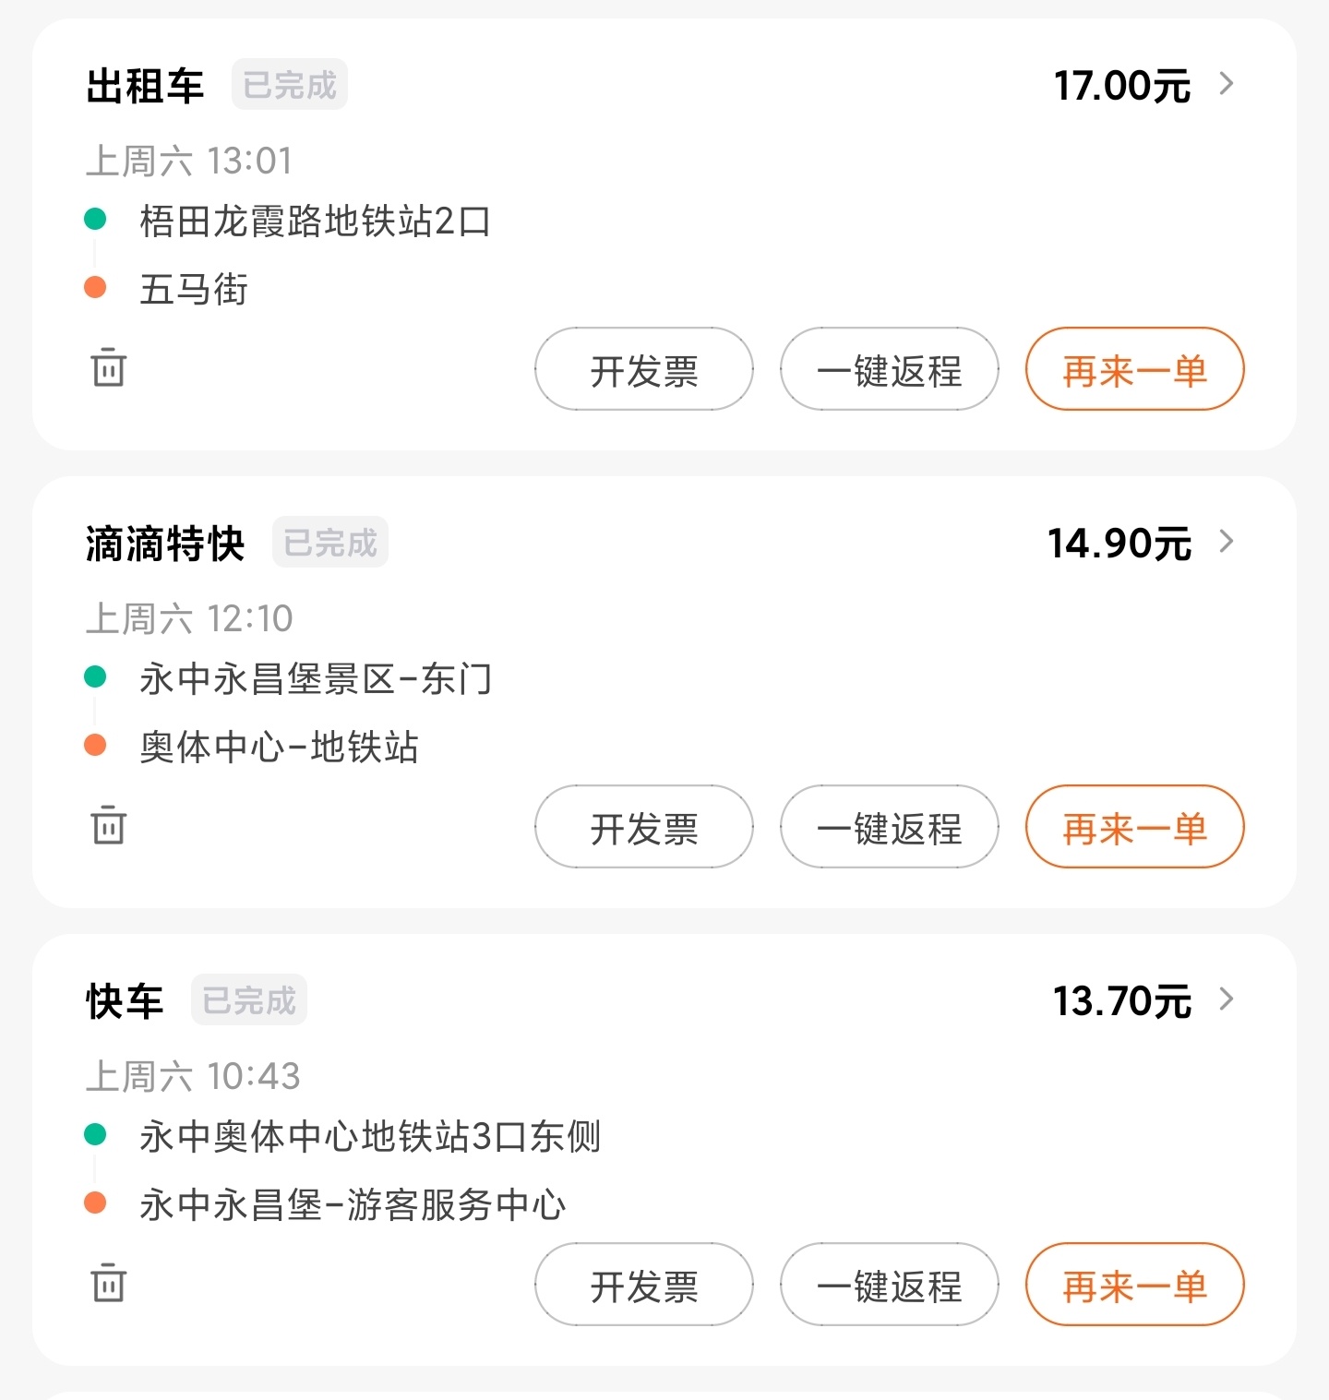Delete the 17.00元 taxi order
The width and height of the screenshot is (1329, 1400).
[x=108, y=367]
